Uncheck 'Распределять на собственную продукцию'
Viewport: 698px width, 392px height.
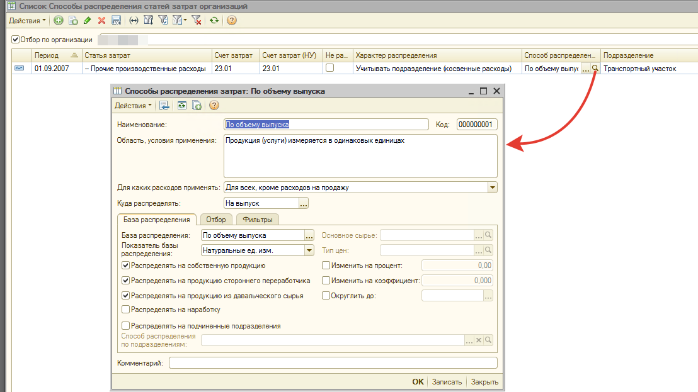(126, 266)
